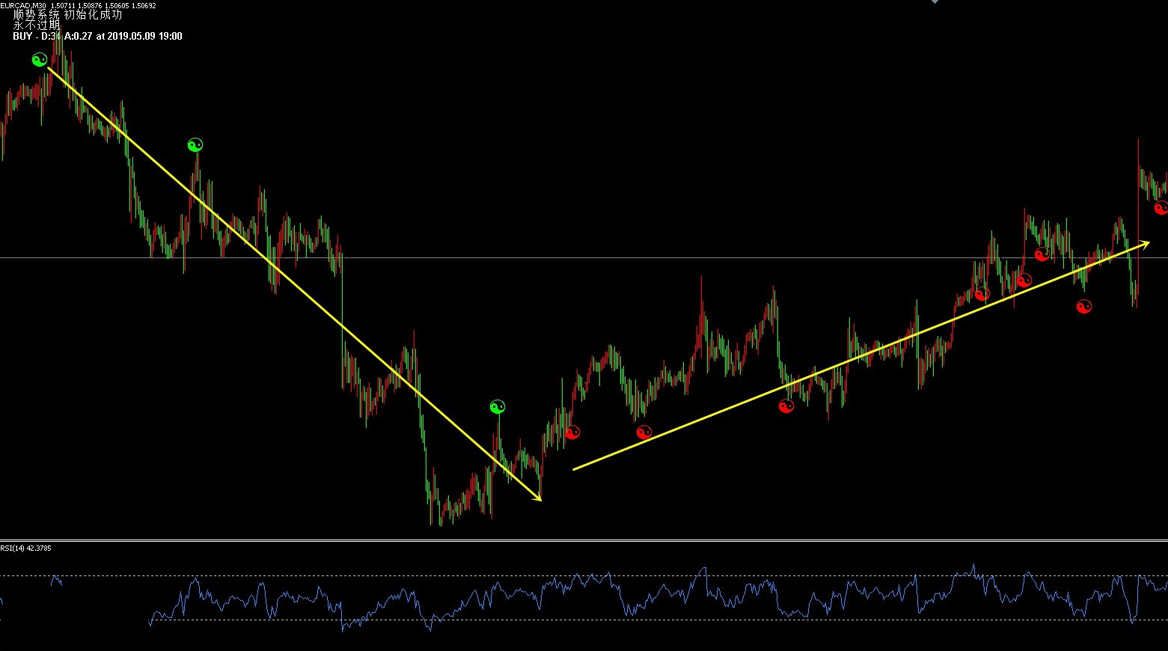Click the red yin-yang marker at far right edge
The image size is (1168, 651).
tap(1161, 208)
